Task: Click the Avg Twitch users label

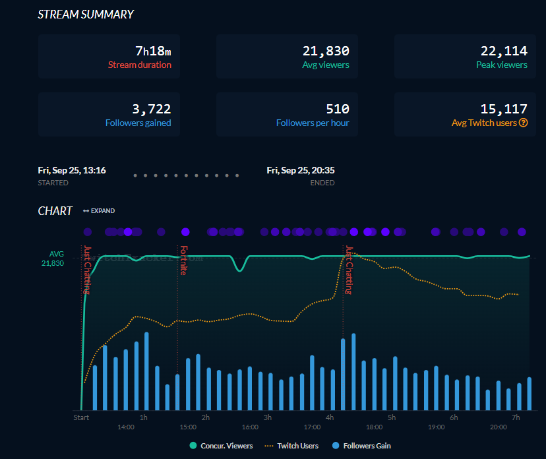Action: pyautogui.click(x=484, y=123)
